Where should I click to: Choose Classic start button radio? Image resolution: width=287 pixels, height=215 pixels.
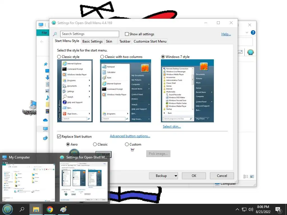(95, 144)
